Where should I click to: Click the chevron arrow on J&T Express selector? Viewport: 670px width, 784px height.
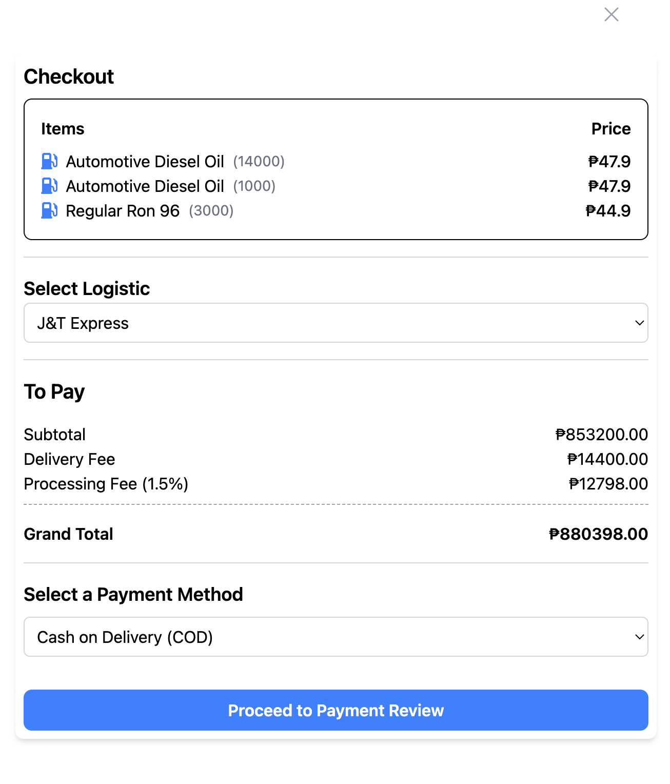[x=639, y=323]
